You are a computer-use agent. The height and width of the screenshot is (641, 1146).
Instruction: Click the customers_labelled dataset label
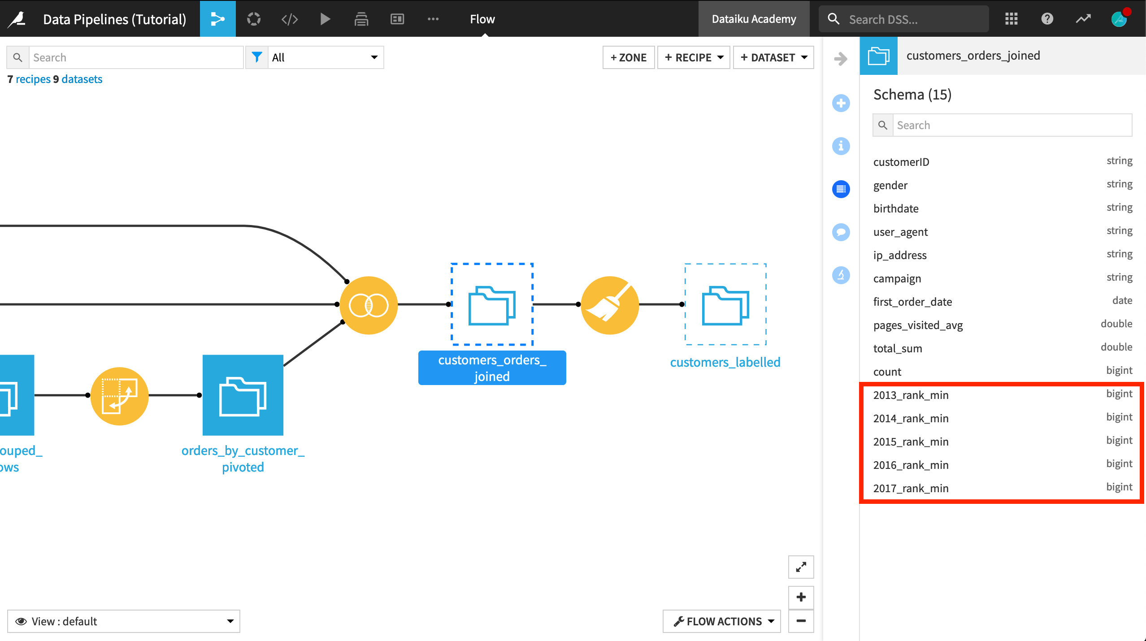pos(725,362)
